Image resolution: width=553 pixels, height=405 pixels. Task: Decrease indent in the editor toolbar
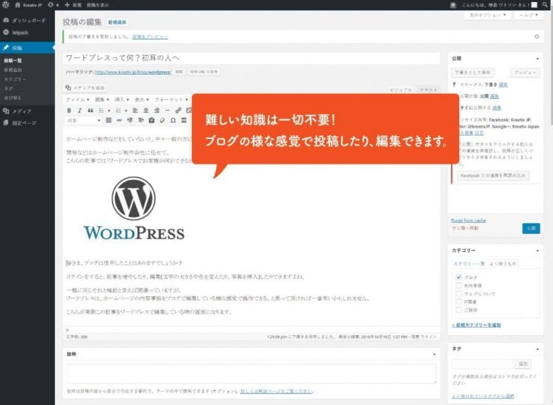pos(130,120)
